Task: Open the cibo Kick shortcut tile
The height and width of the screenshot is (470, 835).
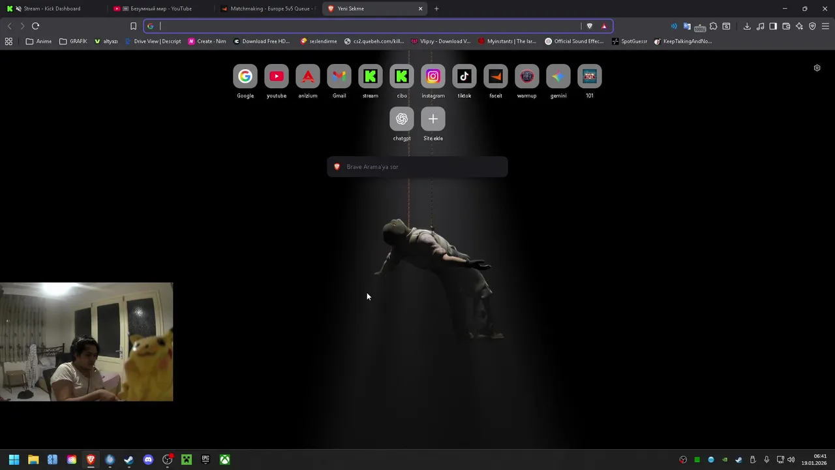Action: [x=402, y=76]
